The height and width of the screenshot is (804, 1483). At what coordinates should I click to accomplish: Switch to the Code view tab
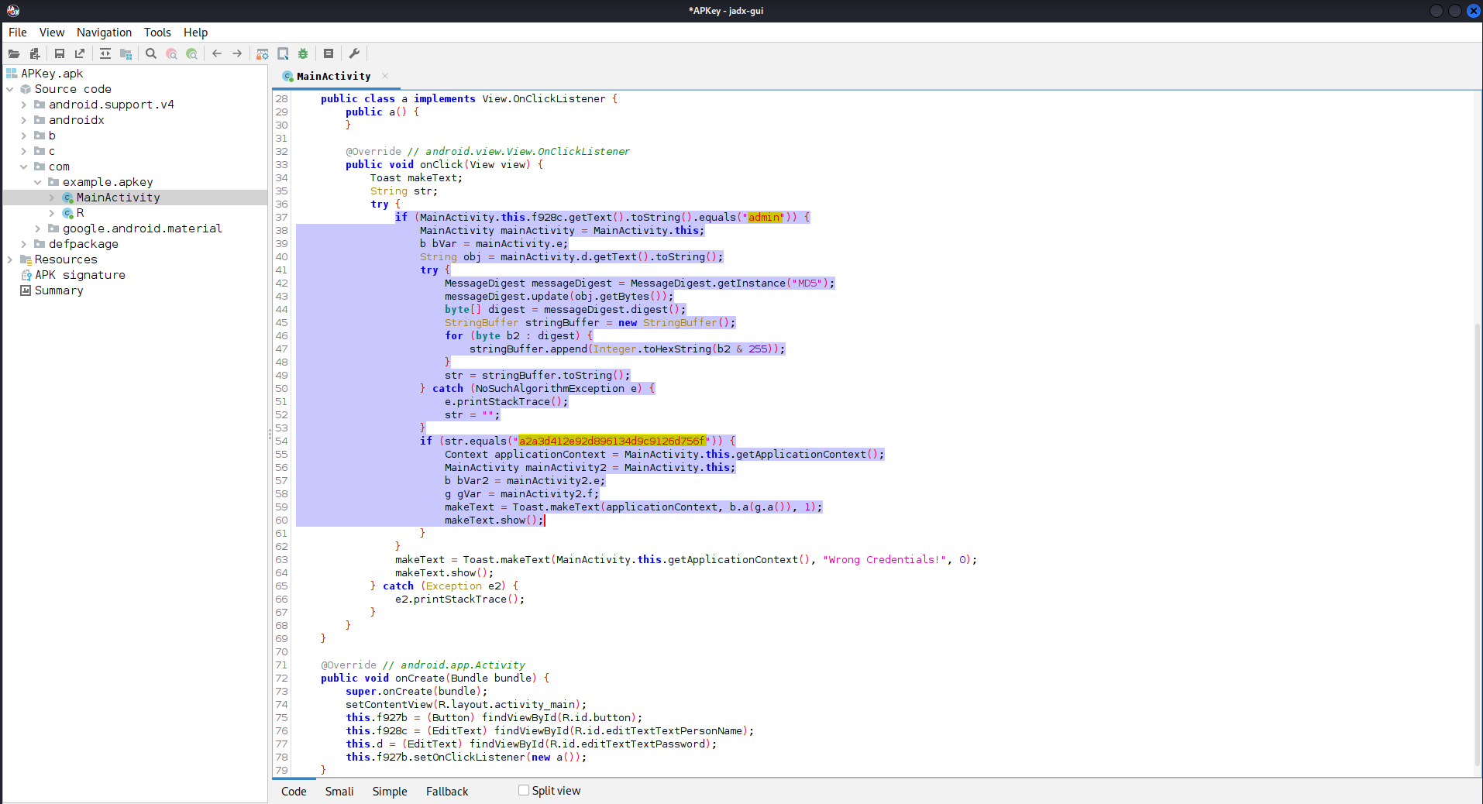tap(294, 791)
